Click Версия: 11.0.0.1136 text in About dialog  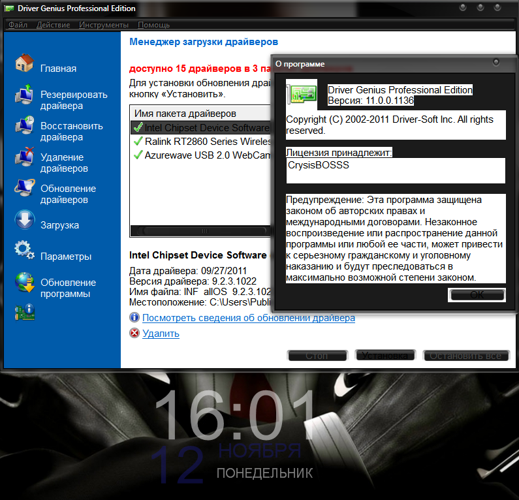[x=370, y=101]
